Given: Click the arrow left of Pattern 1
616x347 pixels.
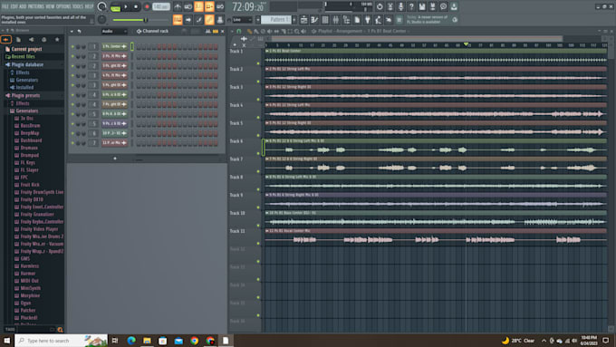Looking at the screenshot, I should pos(257,20).
